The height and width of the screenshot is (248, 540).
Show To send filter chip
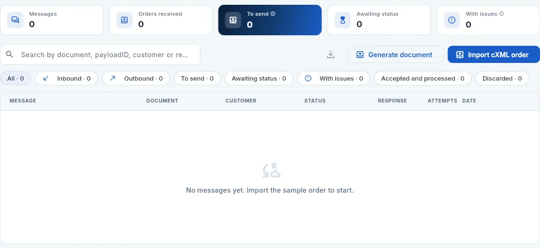[x=197, y=79]
